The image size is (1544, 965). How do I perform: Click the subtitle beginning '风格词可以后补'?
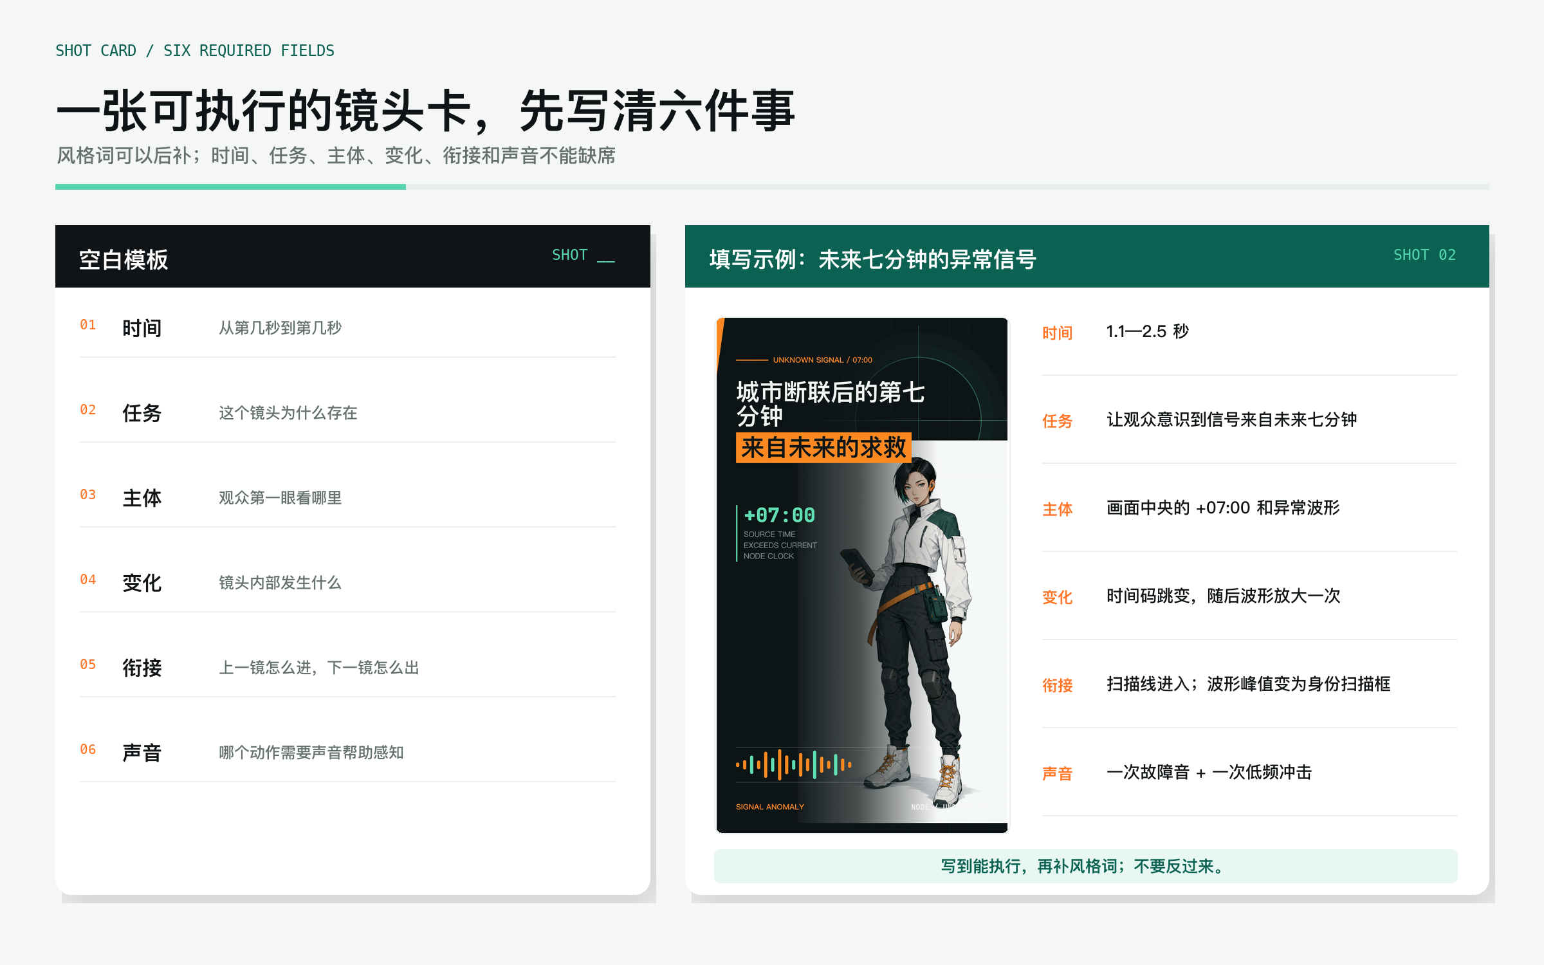(x=336, y=156)
